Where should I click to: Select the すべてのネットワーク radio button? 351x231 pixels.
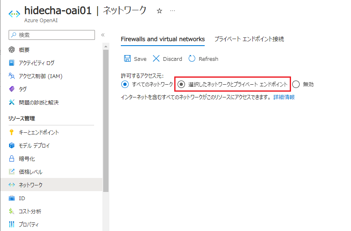tap(125, 84)
